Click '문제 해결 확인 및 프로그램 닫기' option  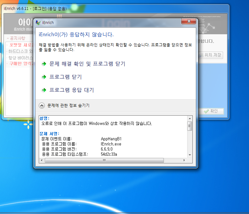(x=87, y=64)
